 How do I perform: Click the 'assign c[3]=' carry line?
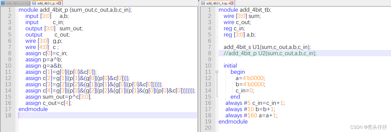94,84
